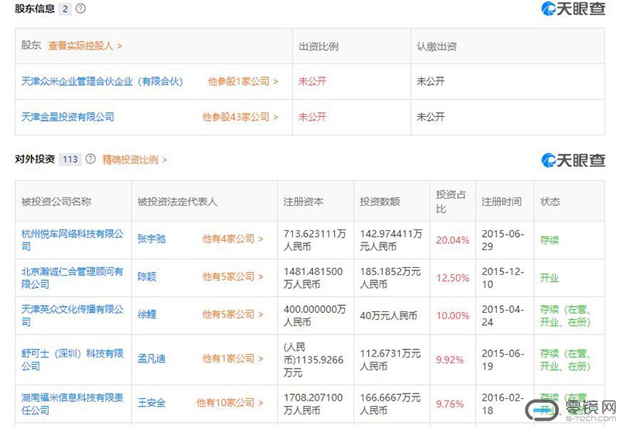This screenshot has width=620, height=426.
Task: Expand 精确投资比例 option
Action: tap(134, 160)
